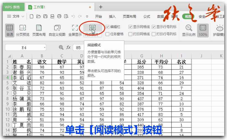Open 显示比例 zoom dialog
The width and height of the screenshot is (227, 140).
click(x=189, y=30)
